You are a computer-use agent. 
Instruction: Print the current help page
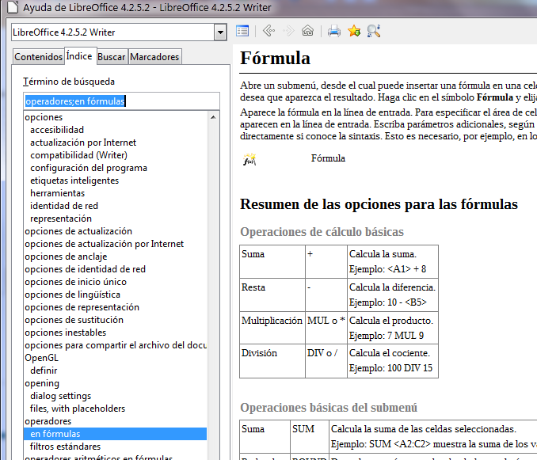click(x=334, y=31)
